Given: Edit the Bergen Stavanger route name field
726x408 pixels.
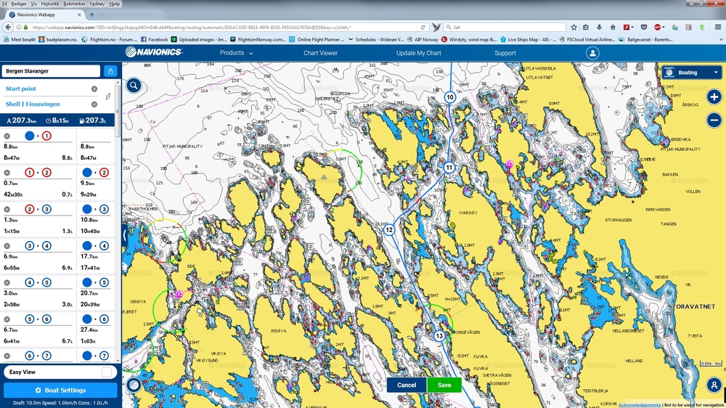Looking at the screenshot, I should pyautogui.click(x=51, y=71).
